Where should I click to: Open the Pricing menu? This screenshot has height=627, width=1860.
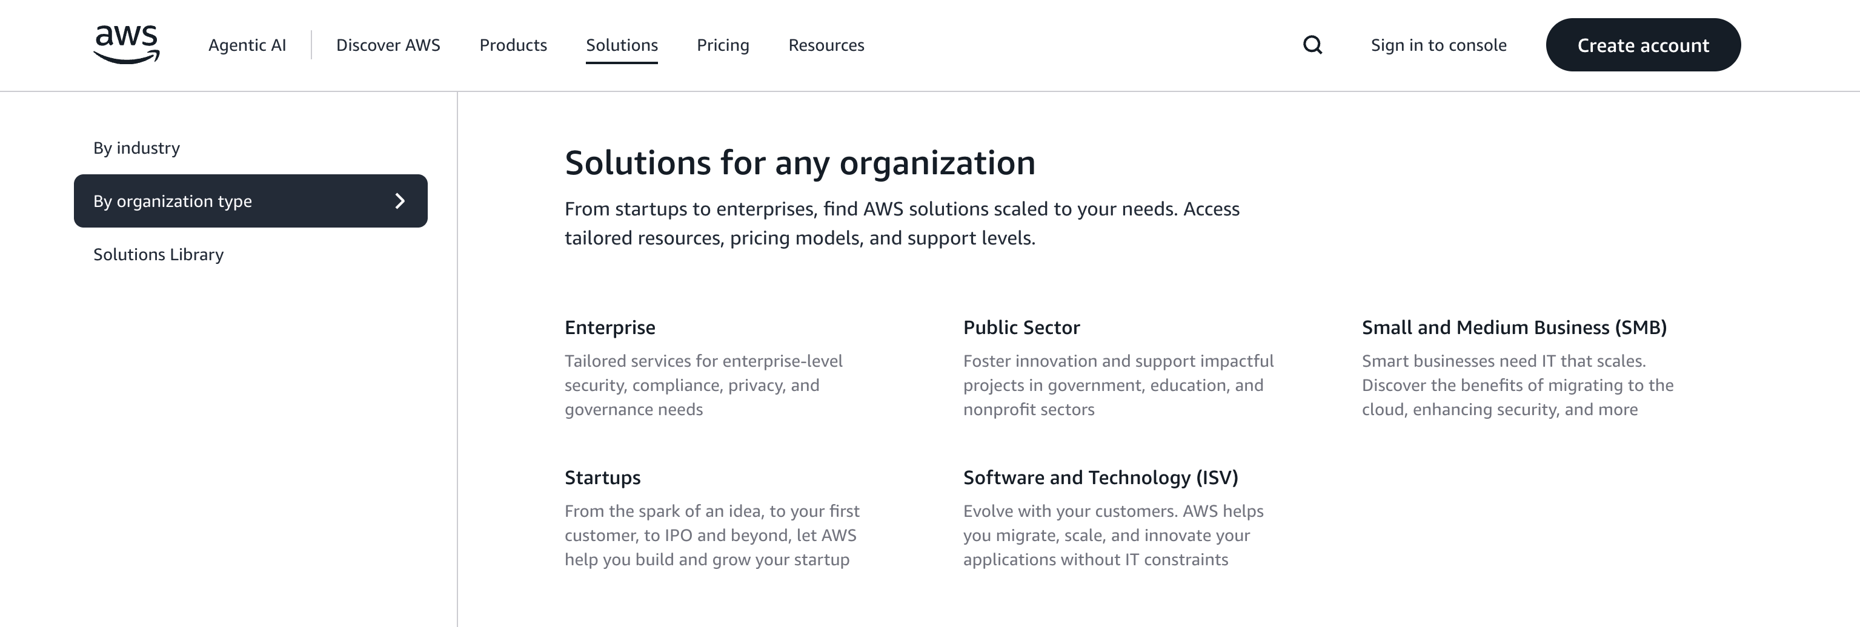pos(723,45)
